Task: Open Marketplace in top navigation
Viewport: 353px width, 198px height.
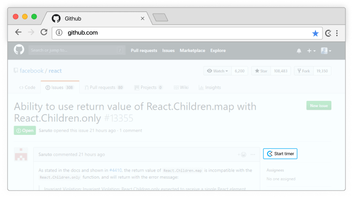Action: 192,51
